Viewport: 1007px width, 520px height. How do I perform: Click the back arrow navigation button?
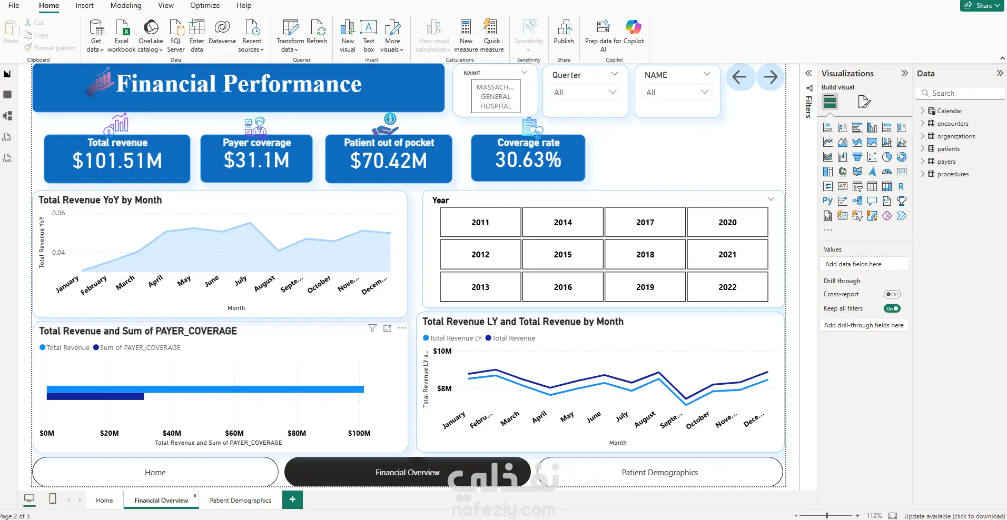pyautogui.click(x=740, y=77)
